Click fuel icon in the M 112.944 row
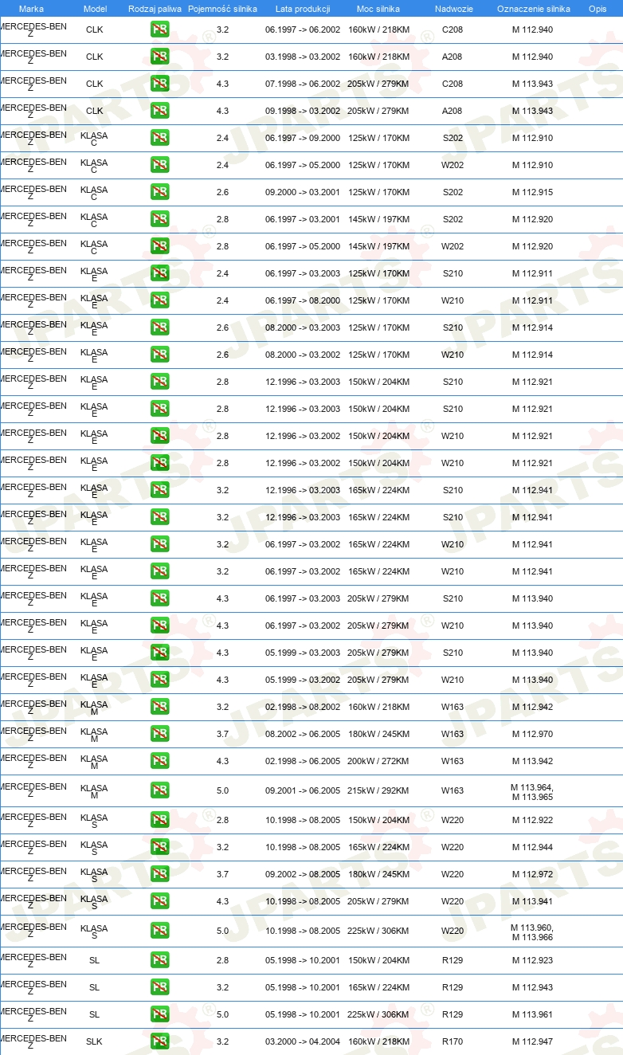 point(160,847)
